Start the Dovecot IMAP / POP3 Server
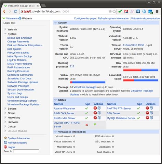This screenshot has height=164, width=162. coord(95,124)
